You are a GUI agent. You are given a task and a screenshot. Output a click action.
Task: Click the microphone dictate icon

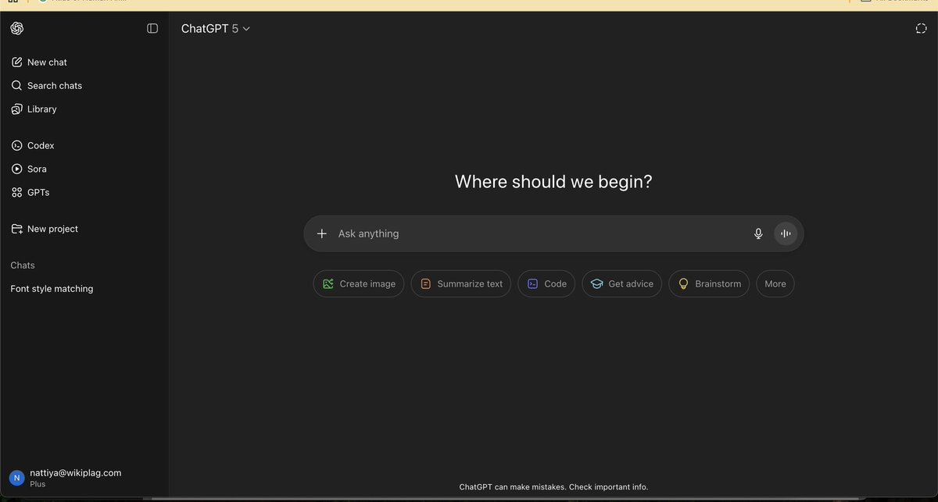758,233
